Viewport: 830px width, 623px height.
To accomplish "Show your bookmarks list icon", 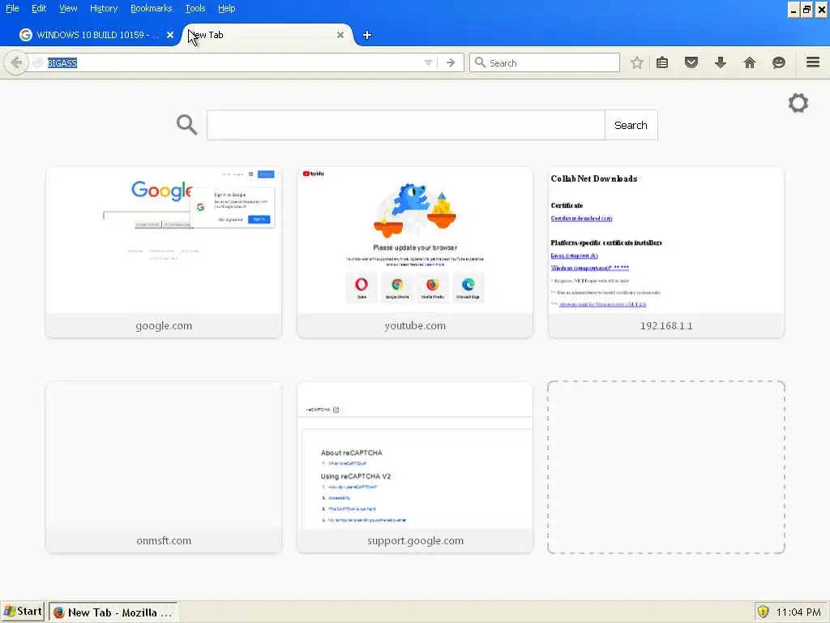I will [x=662, y=62].
